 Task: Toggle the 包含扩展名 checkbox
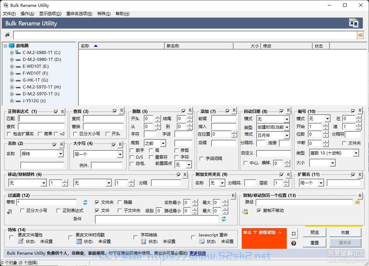(x=9, y=134)
